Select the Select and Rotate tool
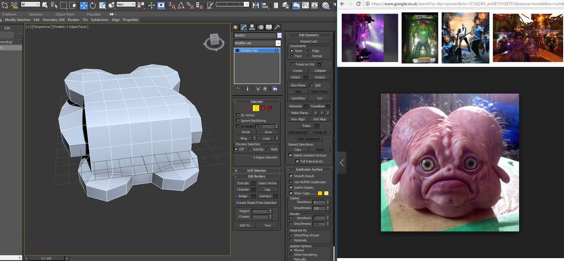564x261 pixels. (93, 5)
